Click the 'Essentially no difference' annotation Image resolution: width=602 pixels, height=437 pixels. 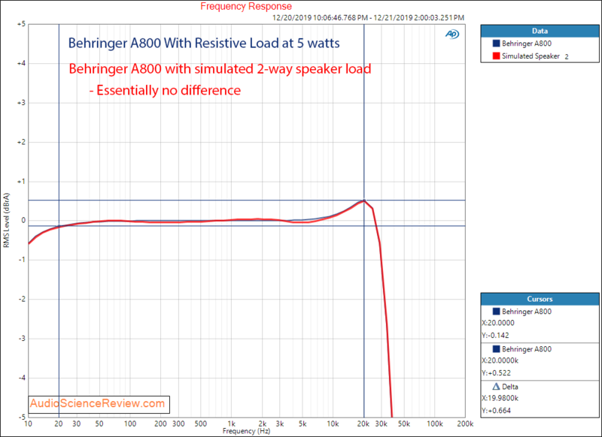coord(165,91)
